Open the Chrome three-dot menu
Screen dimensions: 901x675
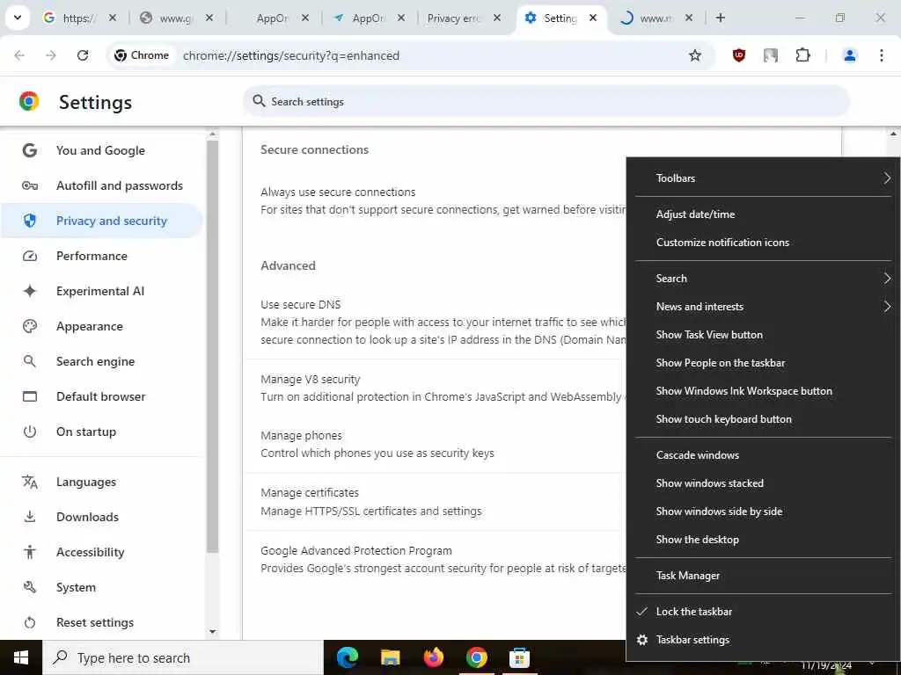click(882, 55)
